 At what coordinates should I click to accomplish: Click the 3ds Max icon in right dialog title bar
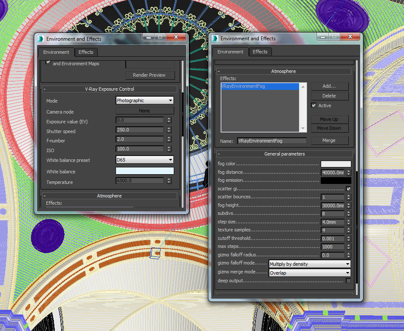(215, 38)
